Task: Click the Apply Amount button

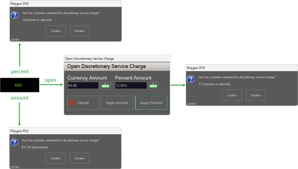Action: tap(117, 103)
